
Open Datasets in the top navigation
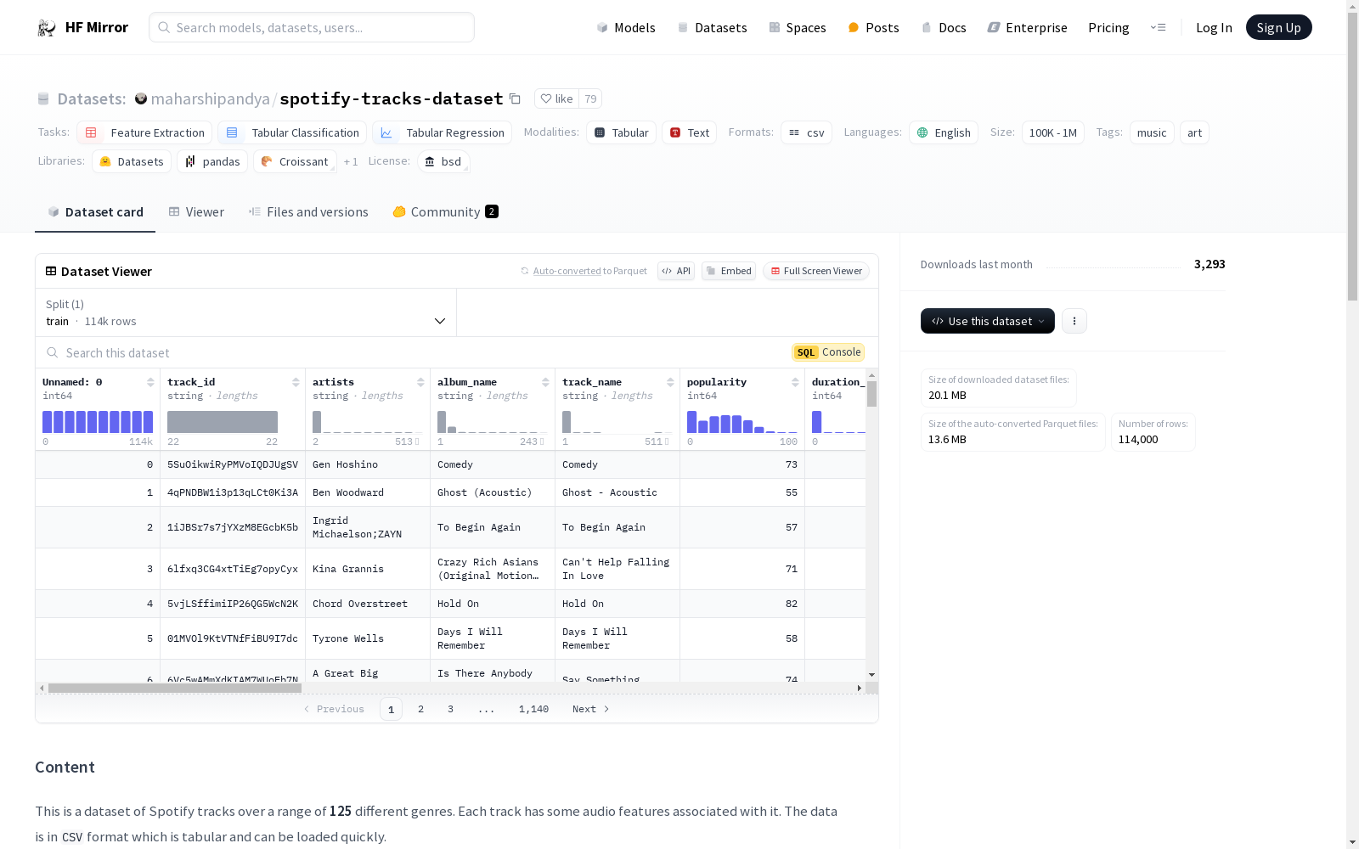pyautogui.click(x=712, y=27)
